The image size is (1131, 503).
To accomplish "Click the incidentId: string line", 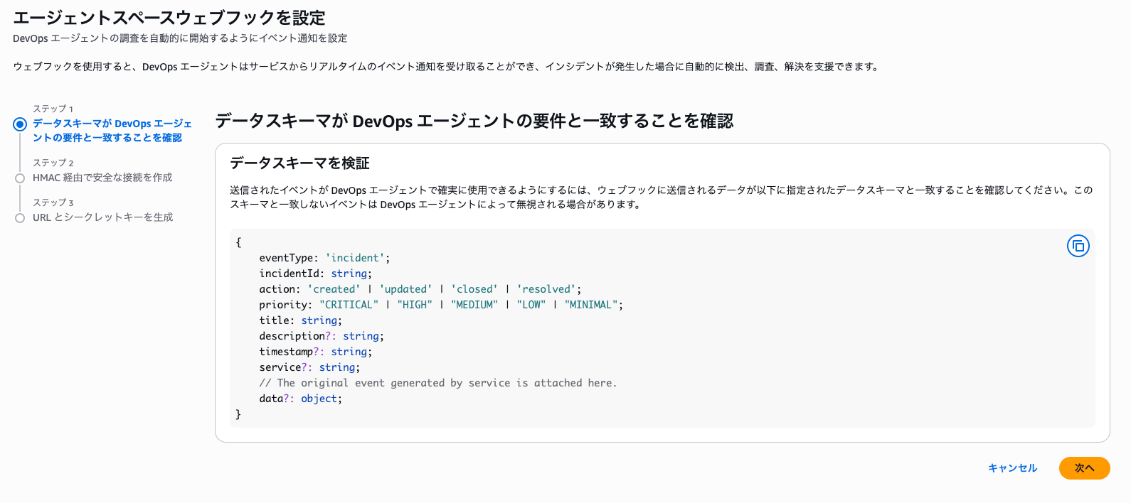I will tap(315, 274).
